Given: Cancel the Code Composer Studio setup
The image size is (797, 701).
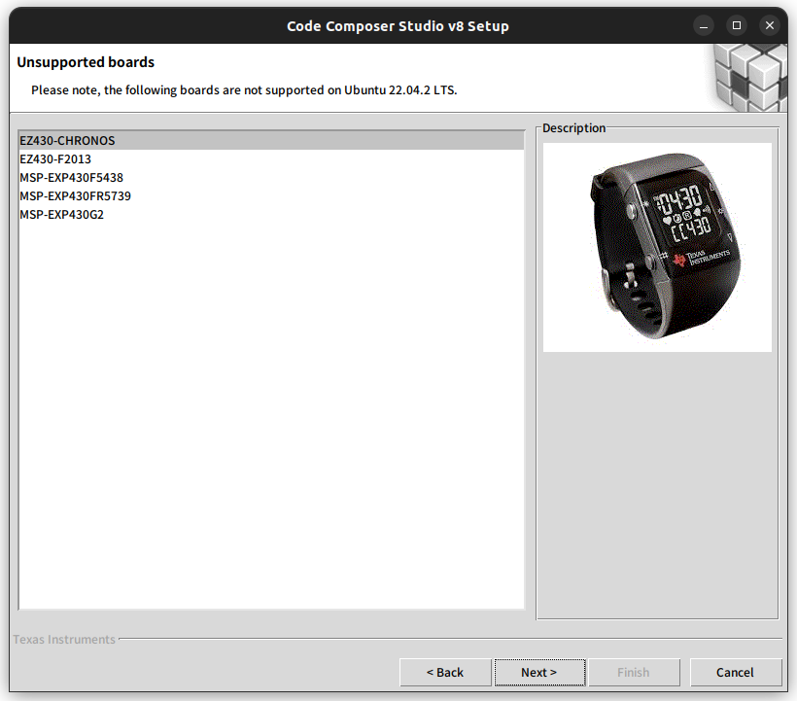Looking at the screenshot, I should (x=735, y=672).
